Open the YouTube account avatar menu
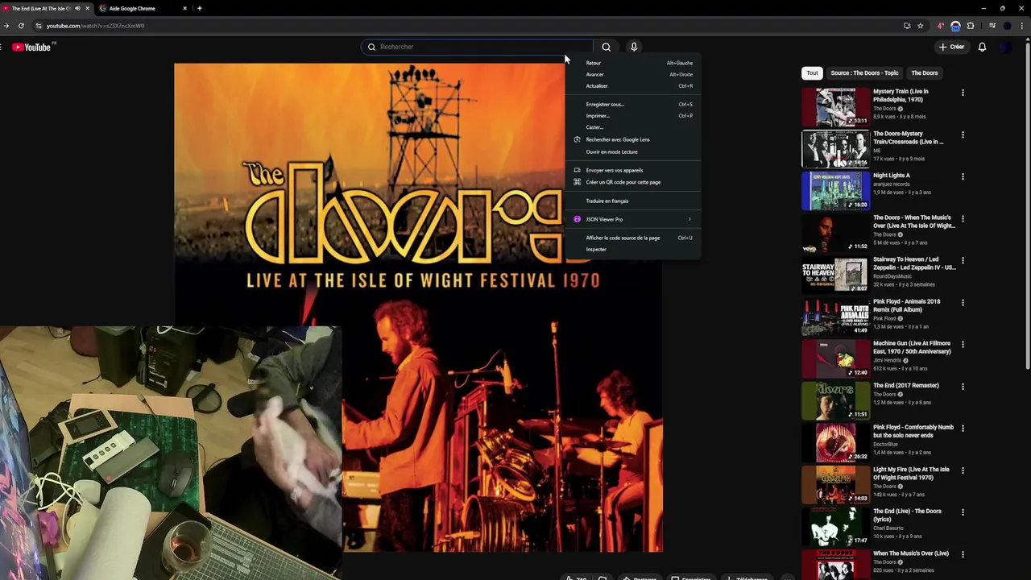This screenshot has width=1031, height=580. pyautogui.click(x=1006, y=47)
